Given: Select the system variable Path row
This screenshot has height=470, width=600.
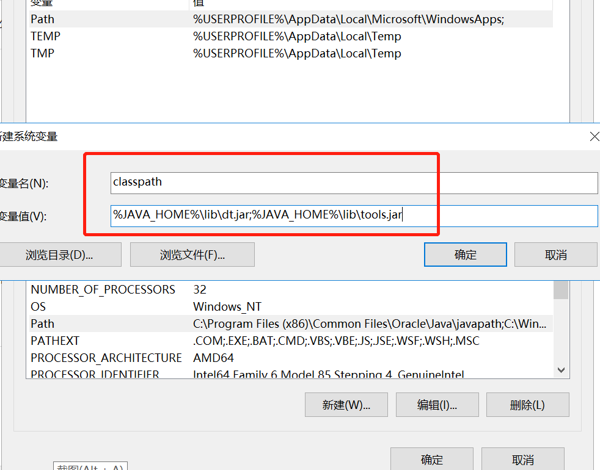Looking at the screenshot, I should 291,324.
